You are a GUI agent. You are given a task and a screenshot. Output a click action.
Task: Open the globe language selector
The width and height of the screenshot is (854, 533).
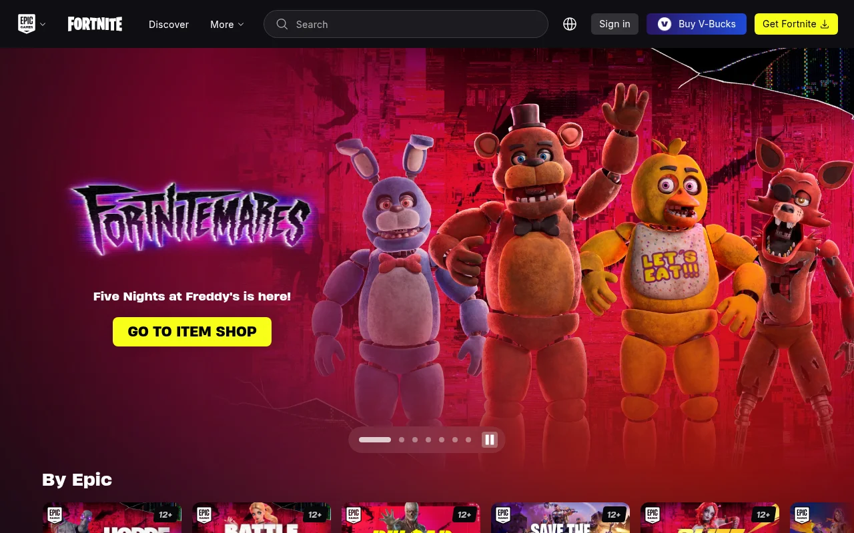point(570,24)
